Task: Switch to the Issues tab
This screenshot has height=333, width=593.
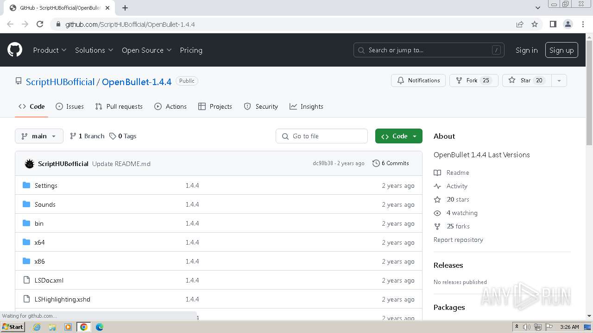Action: (x=69, y=106)
